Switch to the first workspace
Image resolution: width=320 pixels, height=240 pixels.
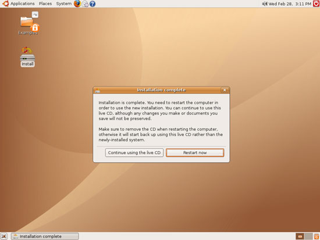tap(300, 237)
